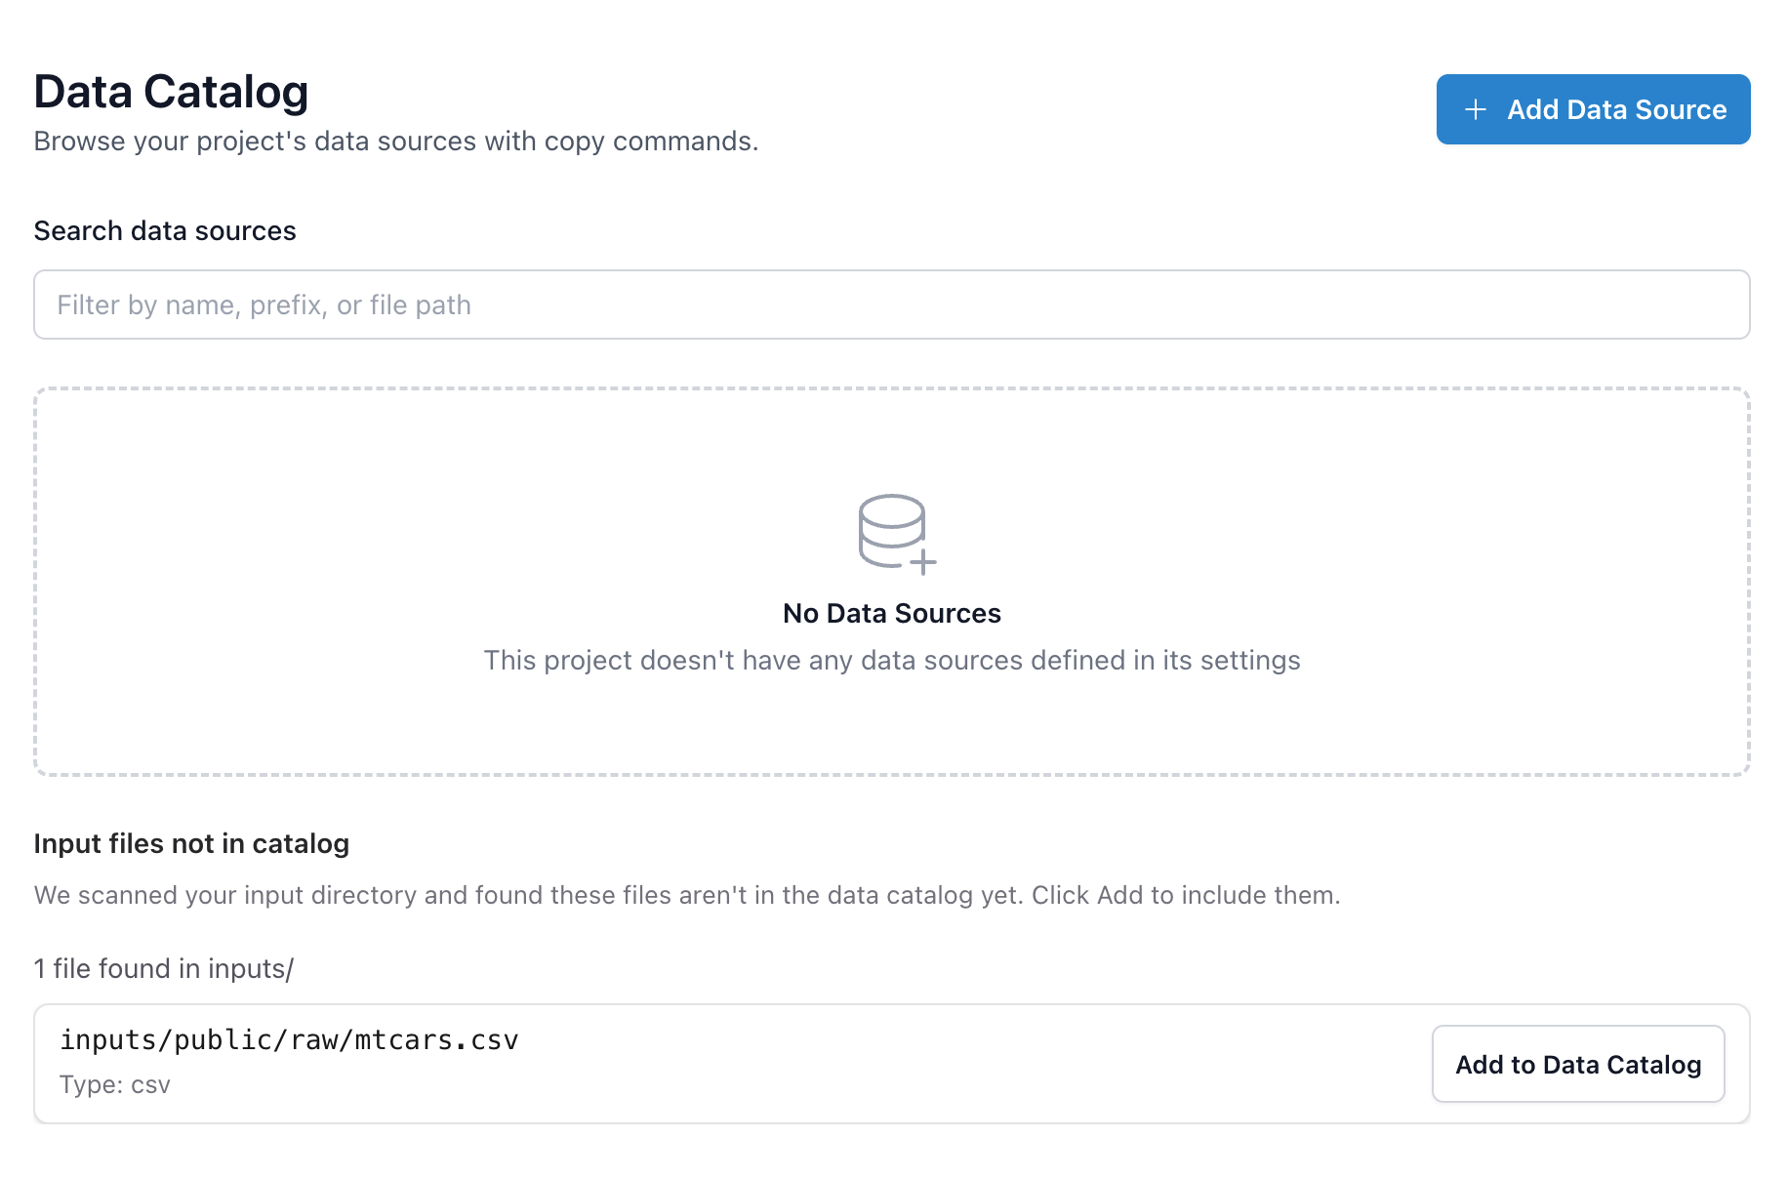Click the plus symbol on the database icon
The width and height of the screenshot is (1788, 1177).
(921, 563)
